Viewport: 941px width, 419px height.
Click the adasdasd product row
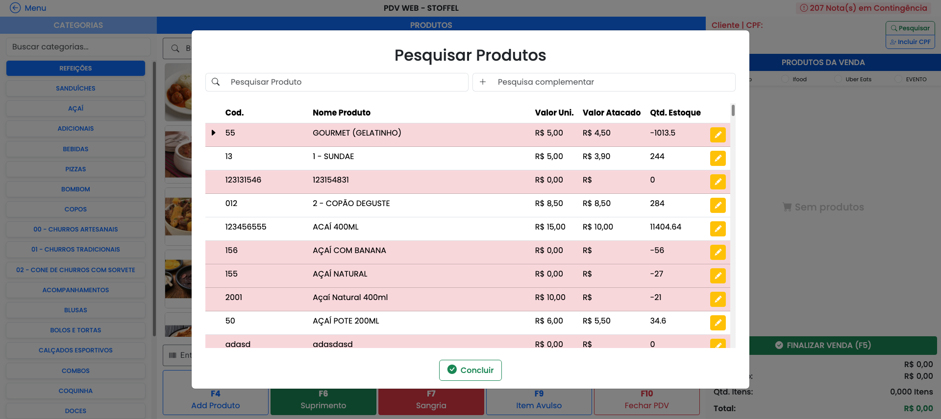click(x=468, y=342)
